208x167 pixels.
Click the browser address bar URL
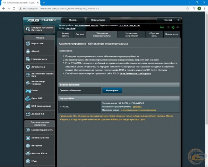point(70,8)
